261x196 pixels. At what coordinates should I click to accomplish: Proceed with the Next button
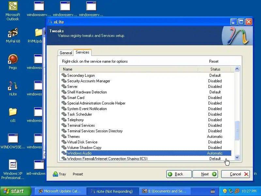(205, 174)
